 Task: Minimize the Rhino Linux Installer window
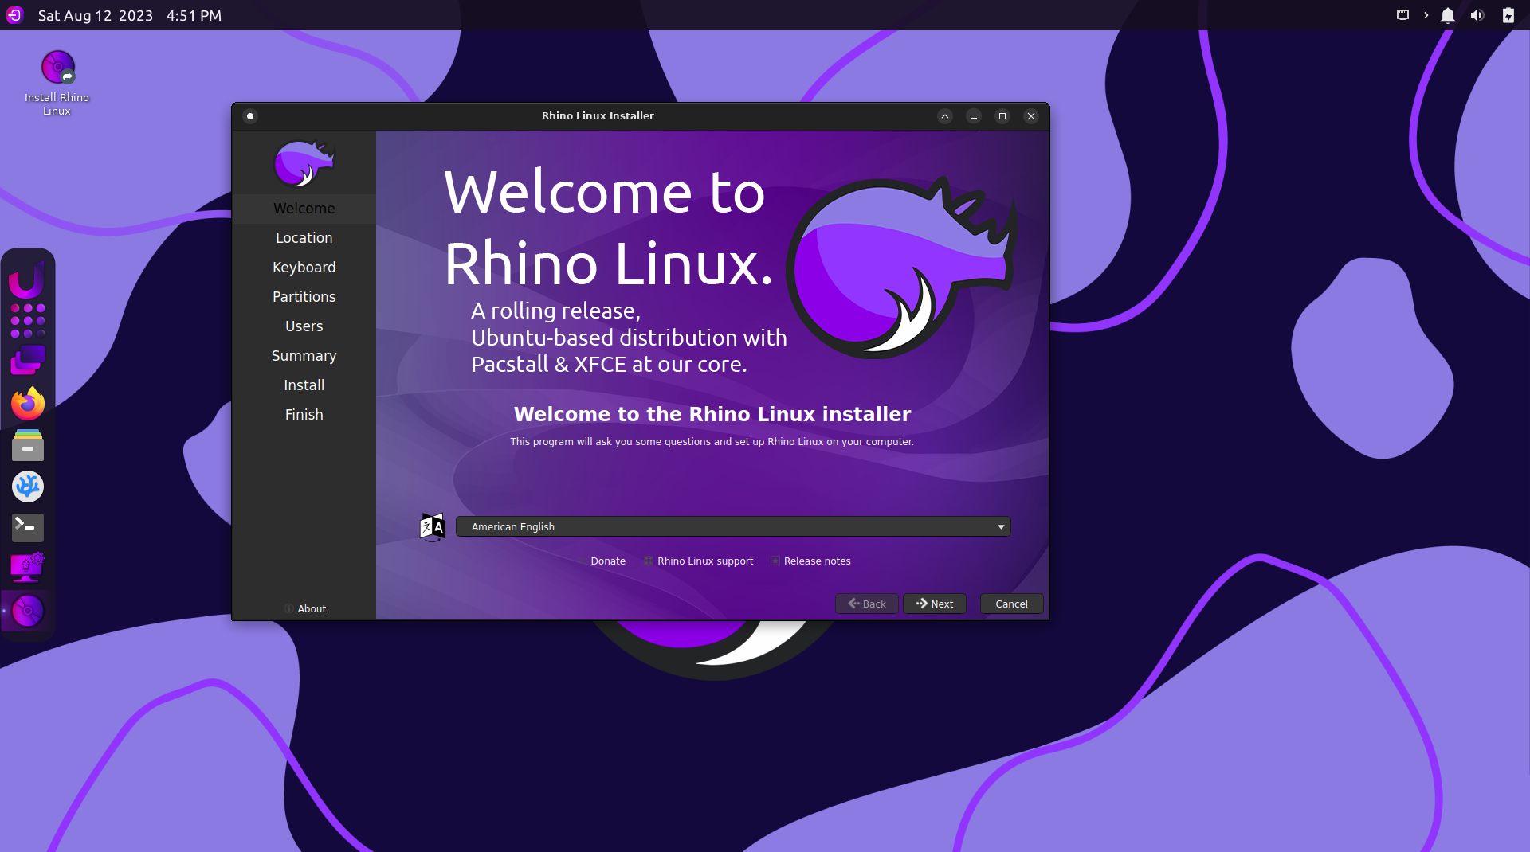click(x=974, y=116)
